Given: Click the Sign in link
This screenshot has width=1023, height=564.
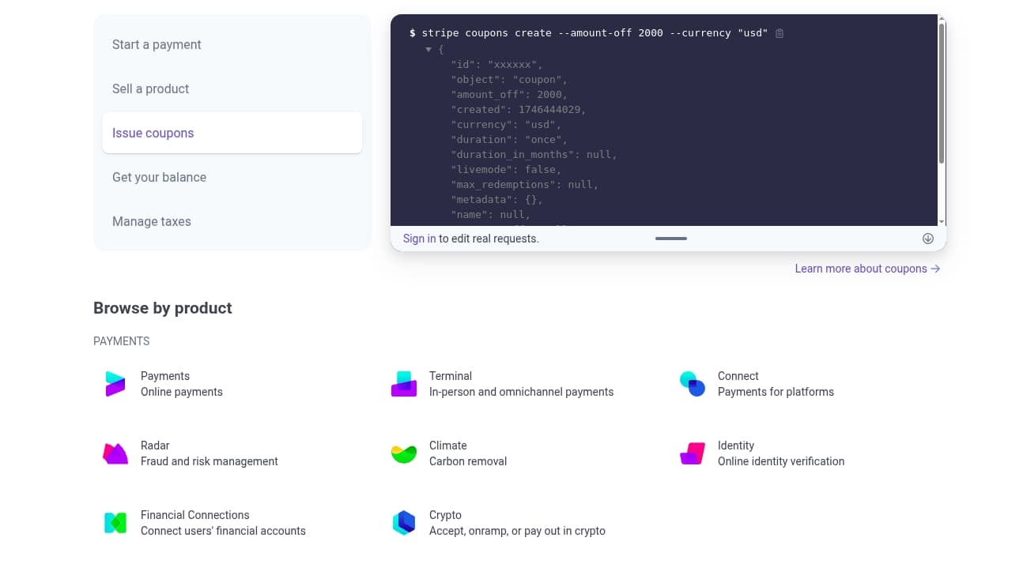Looking at the screenshot, I should click(x=419, y=239).
